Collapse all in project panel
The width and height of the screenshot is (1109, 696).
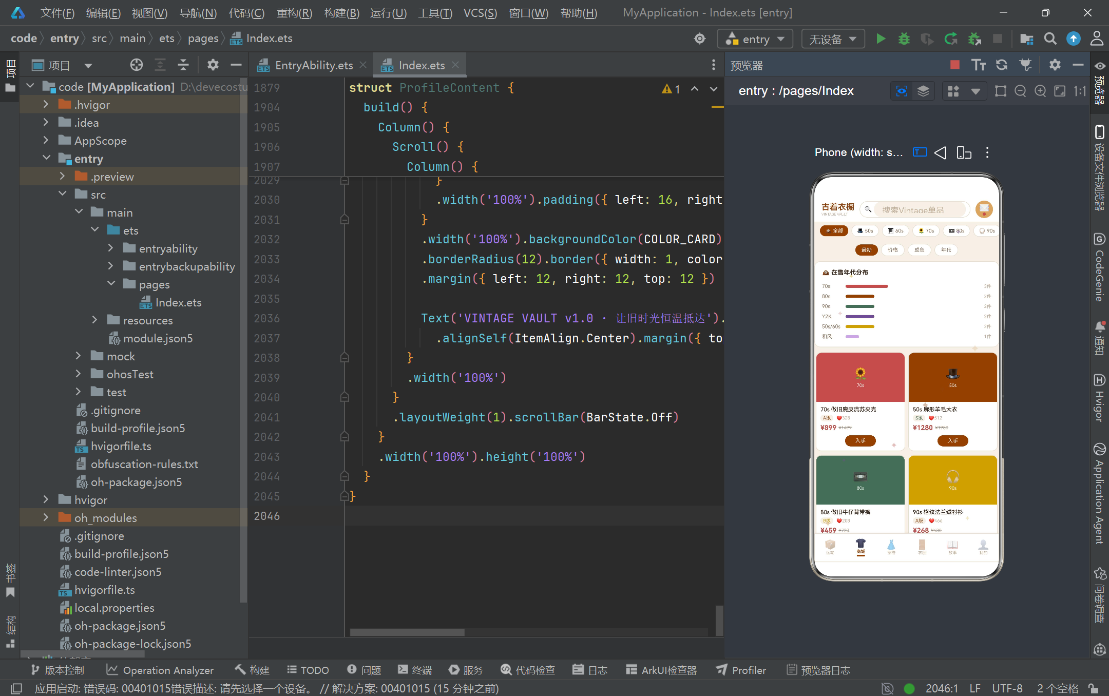183,65
